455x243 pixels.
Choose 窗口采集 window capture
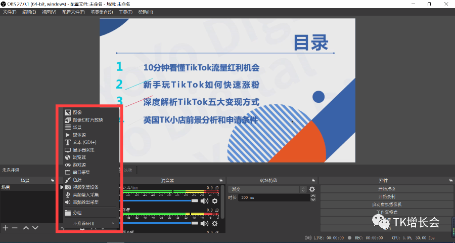click(90, 172)
